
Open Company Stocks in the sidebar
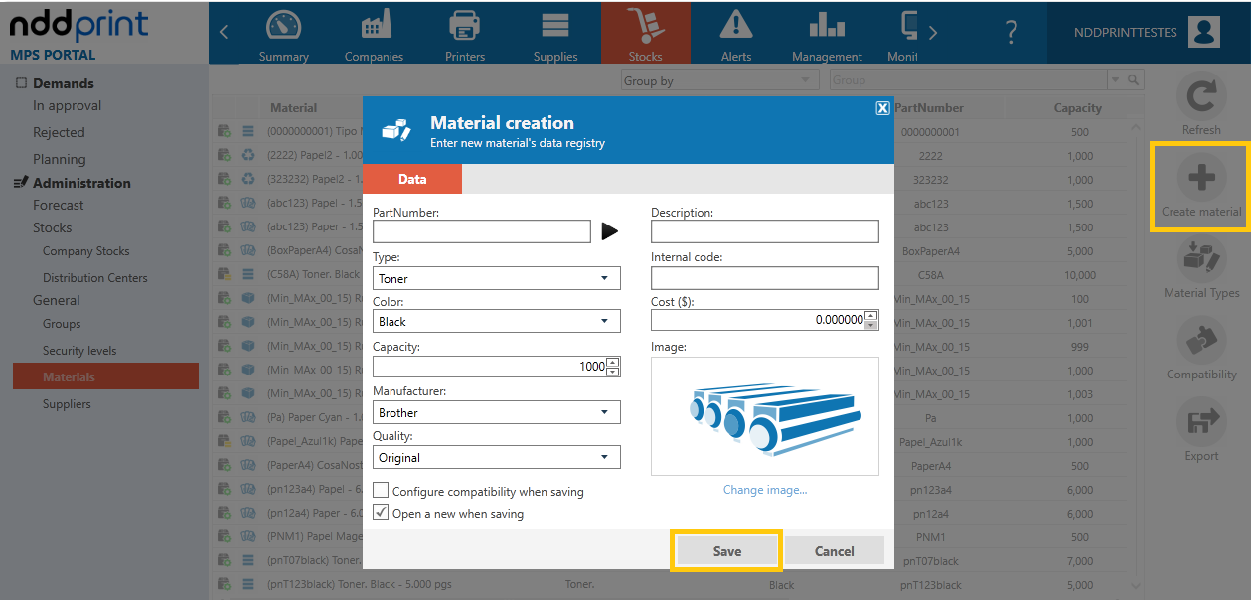pyautogui.click(x=86, y=251)
